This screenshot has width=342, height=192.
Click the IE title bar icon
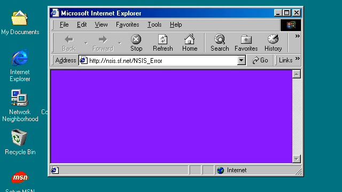pyautogui.click(x=55, y=13)
